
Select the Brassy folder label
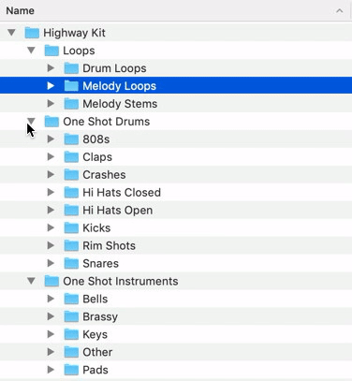pyautogui.click(x=100, y=317)
